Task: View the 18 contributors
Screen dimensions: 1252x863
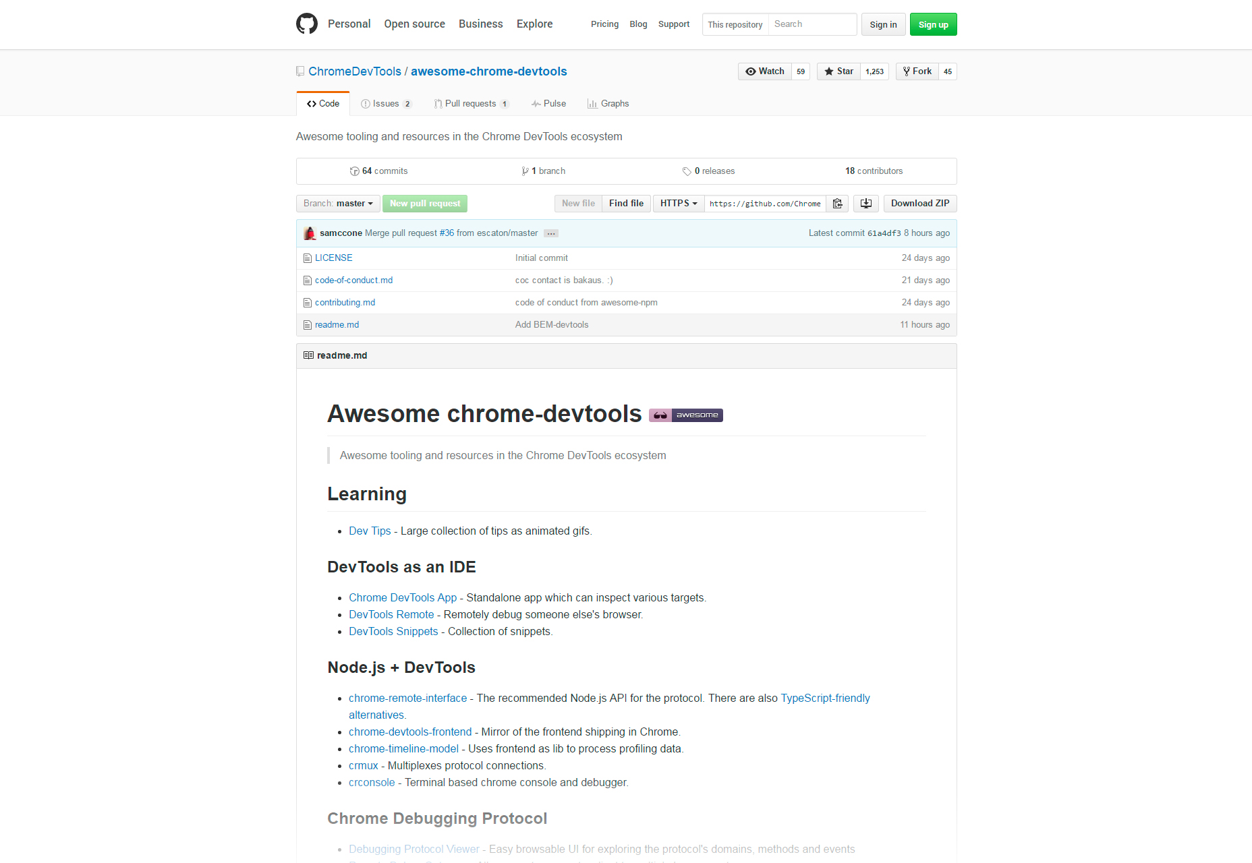Action: pyautogui.click(x=874, y=171)
